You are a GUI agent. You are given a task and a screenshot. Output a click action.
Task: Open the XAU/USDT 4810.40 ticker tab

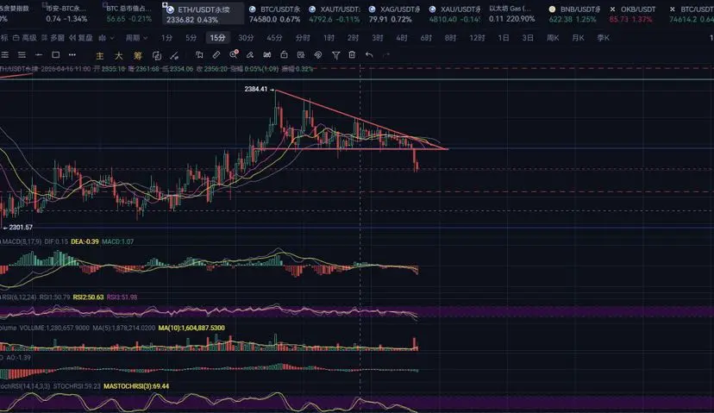click(454, 14)
